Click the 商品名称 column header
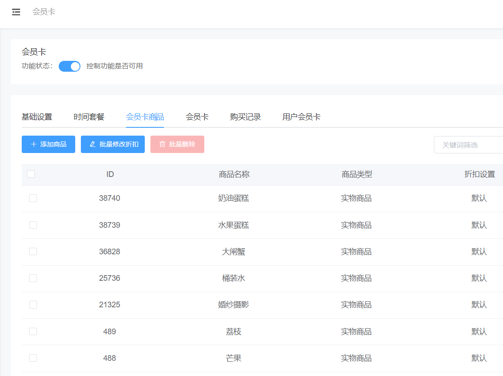The image size is (503, 376). [234, 174]
